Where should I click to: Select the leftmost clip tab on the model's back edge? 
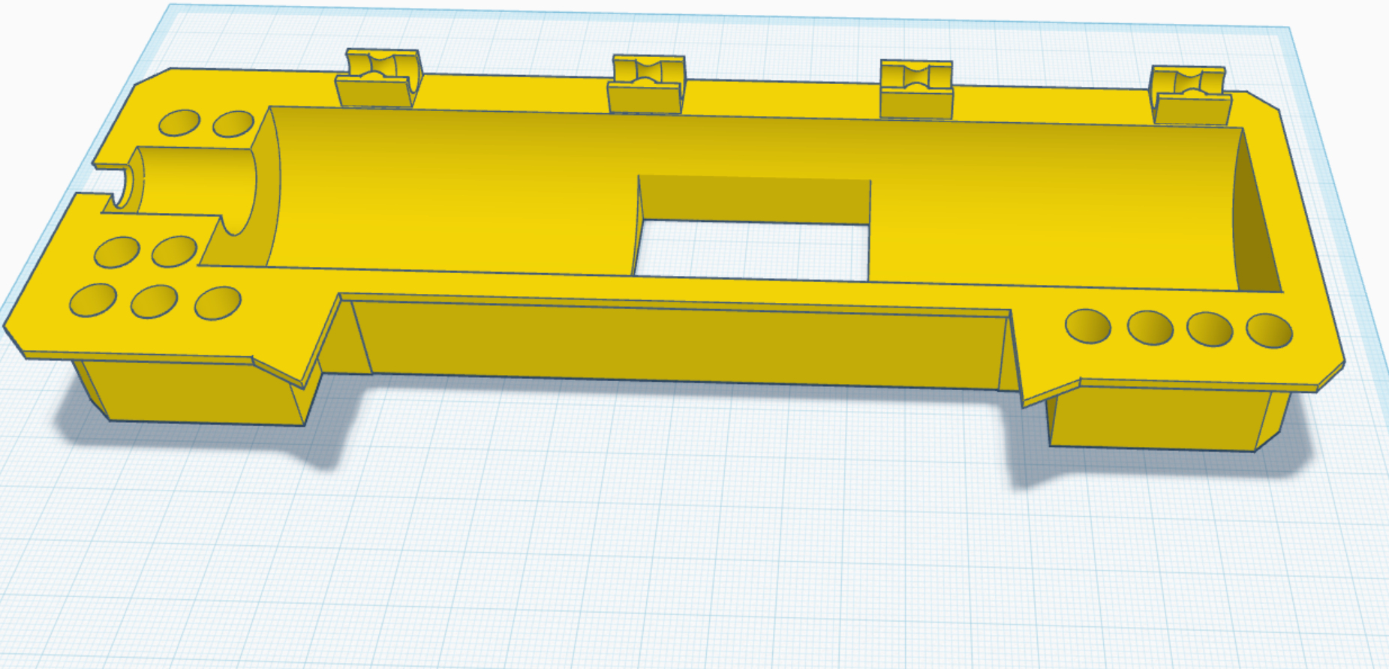(x=379, y=79)
